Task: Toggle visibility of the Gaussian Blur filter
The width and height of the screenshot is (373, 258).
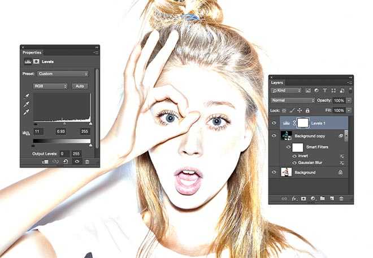Action: tap(294, 162)
